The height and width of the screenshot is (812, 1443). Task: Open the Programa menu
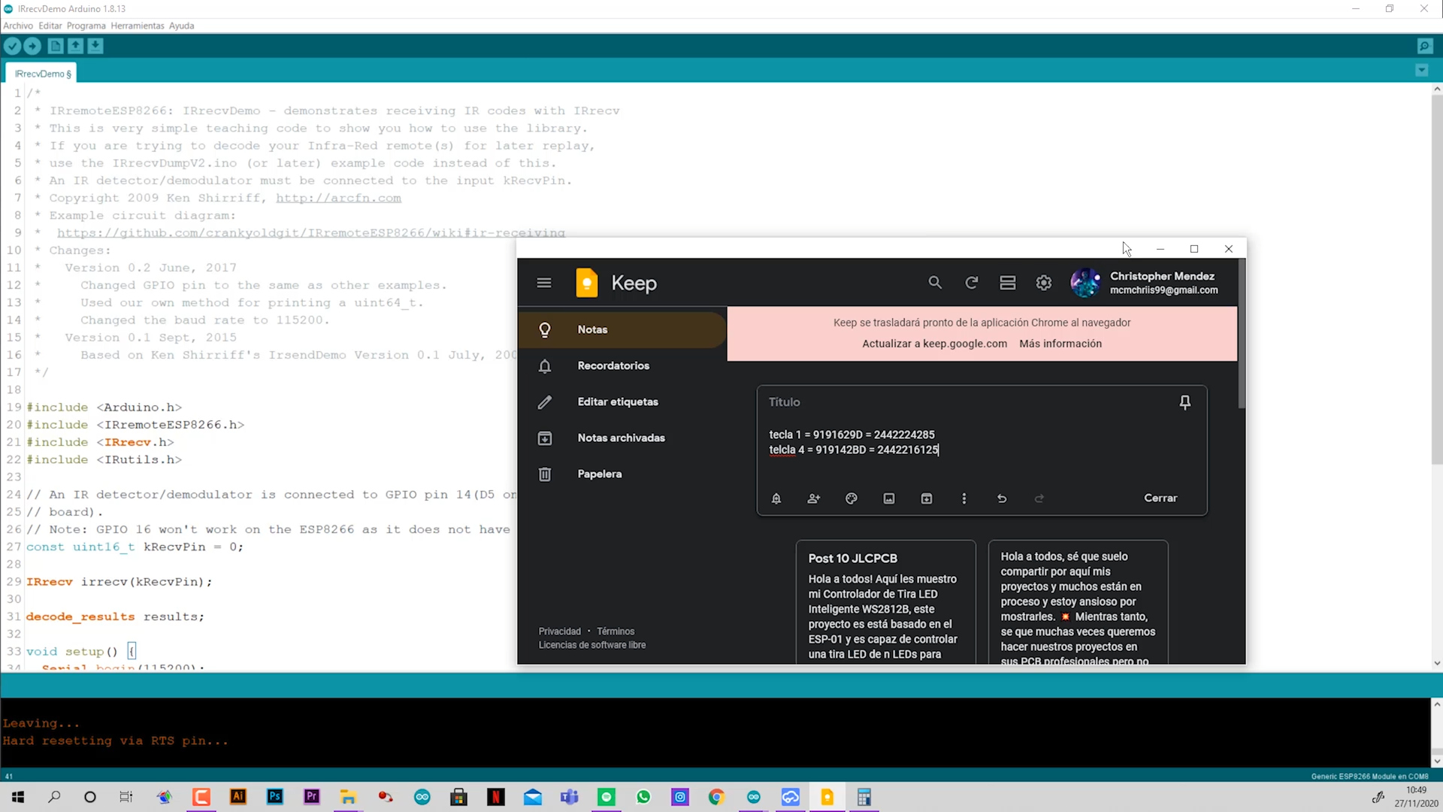click(x=86, y=26)
